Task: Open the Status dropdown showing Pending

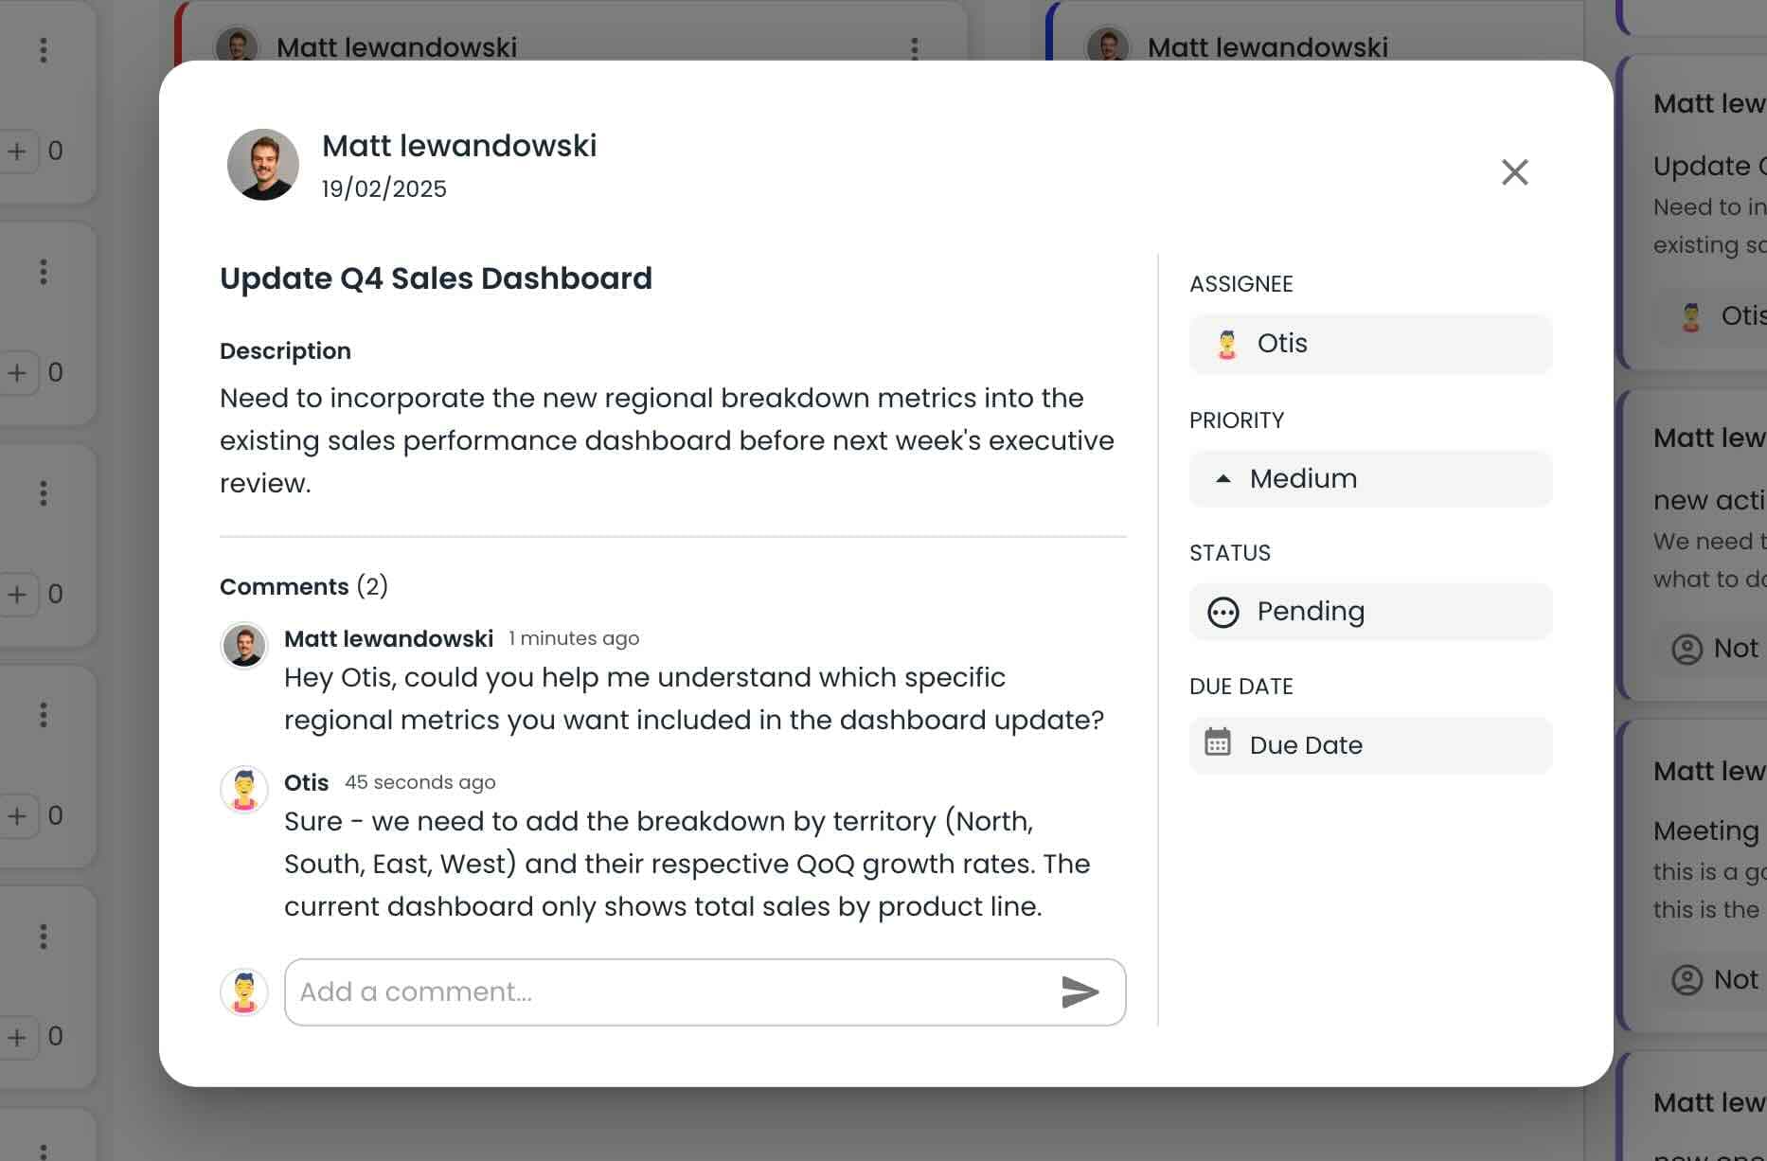Action: 1370,612
